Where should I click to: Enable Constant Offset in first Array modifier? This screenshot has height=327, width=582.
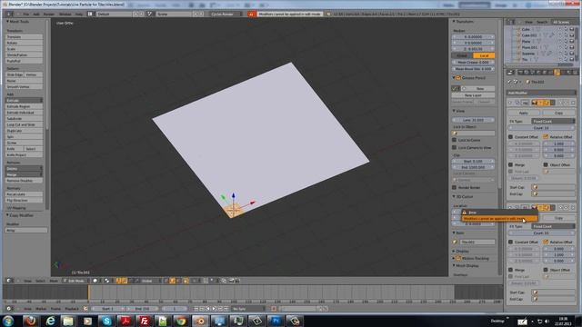(x=510, y=137)
